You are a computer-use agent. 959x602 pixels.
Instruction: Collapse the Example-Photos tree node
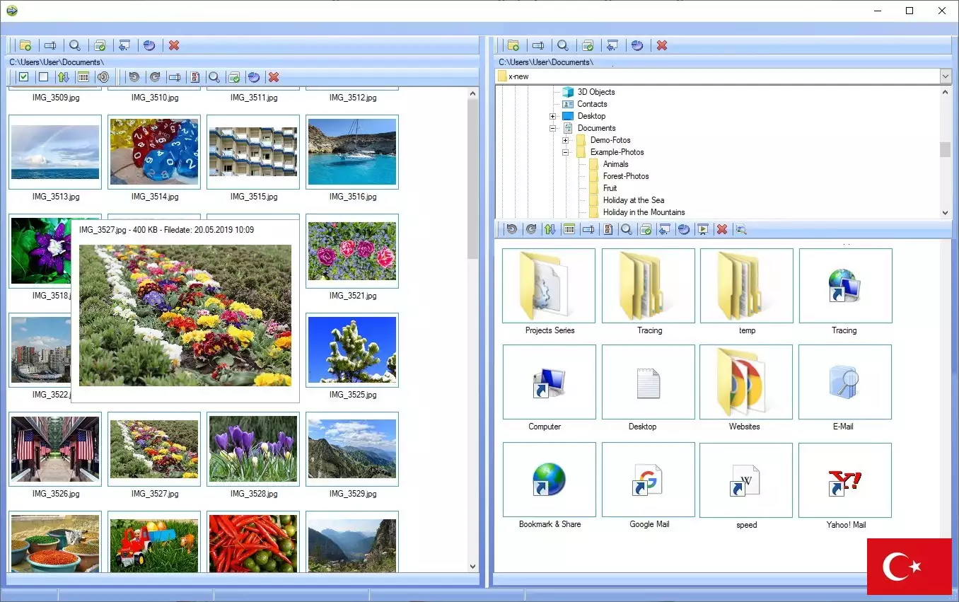pyautogui.click(x=566, y=152)
